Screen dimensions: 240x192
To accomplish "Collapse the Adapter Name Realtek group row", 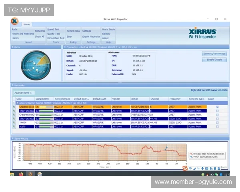I will (18, 103).
